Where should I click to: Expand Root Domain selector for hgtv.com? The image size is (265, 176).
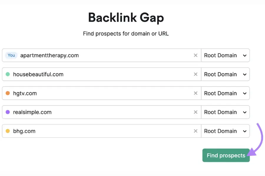click(x=225, y=93)
